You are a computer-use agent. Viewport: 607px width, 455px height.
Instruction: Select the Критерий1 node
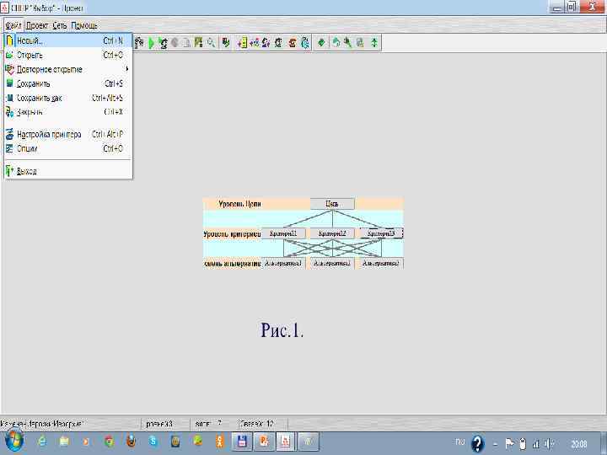pyautogui.click(x=283, y=233)
